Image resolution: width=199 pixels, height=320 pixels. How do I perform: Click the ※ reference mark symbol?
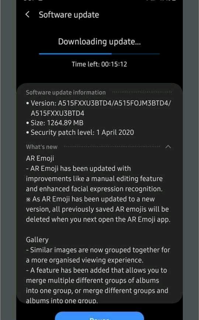pyautogui.click(x=28, y=199)
